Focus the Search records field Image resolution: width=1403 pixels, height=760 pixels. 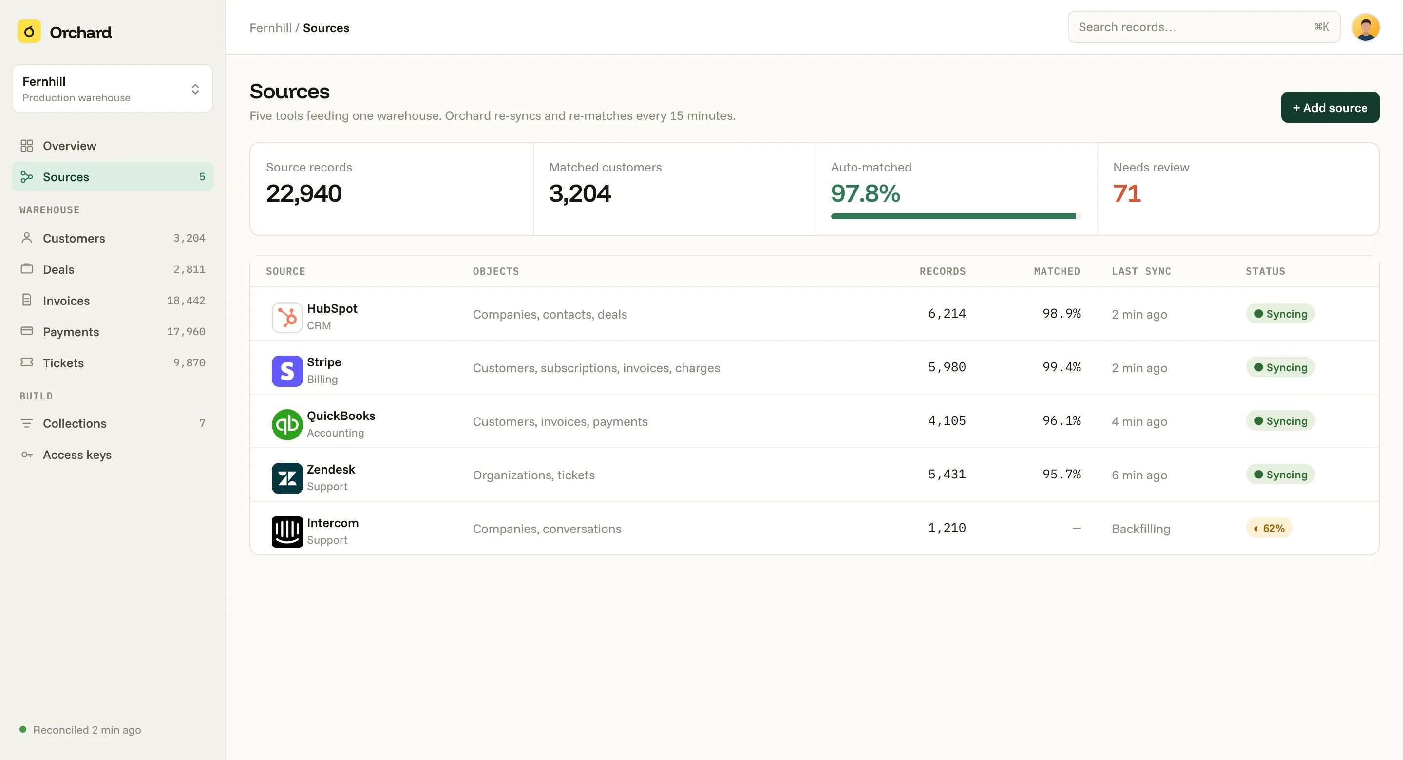[x=1203, y=27]
